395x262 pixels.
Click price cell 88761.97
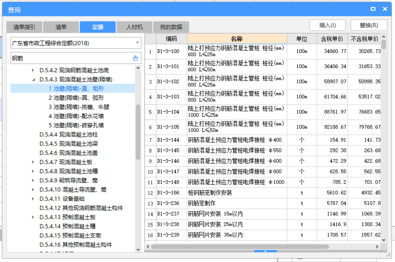coord(332,112)
